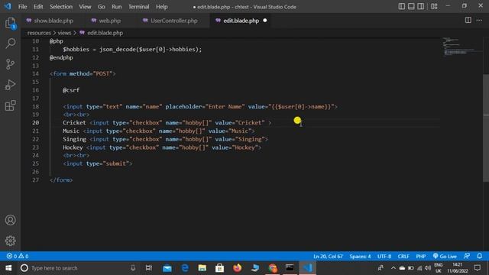Open Accounts menu icon
The width and height of the screenshot is (489, 275).
[x=10, y=220]
